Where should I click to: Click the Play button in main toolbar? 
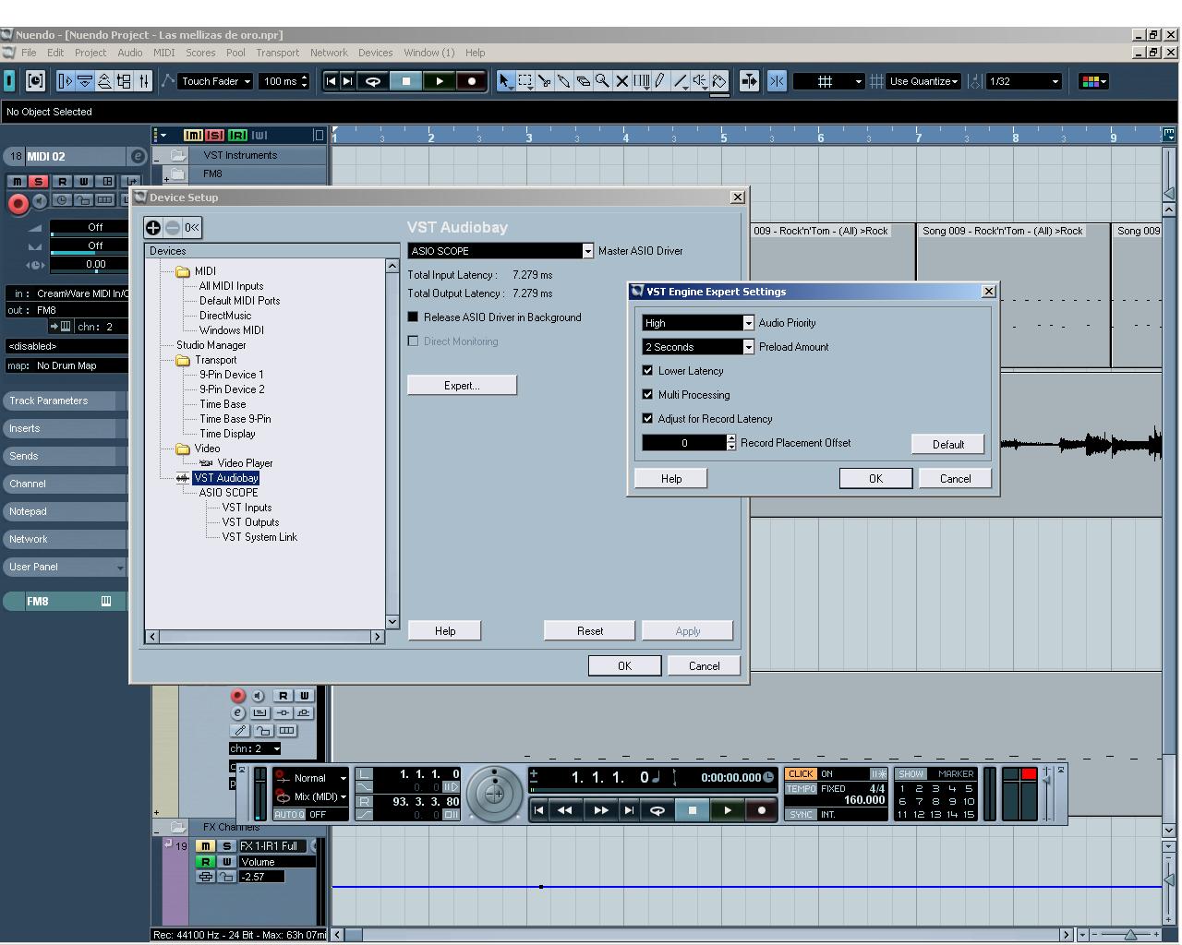pyautogui.click(x=440, y=81)
